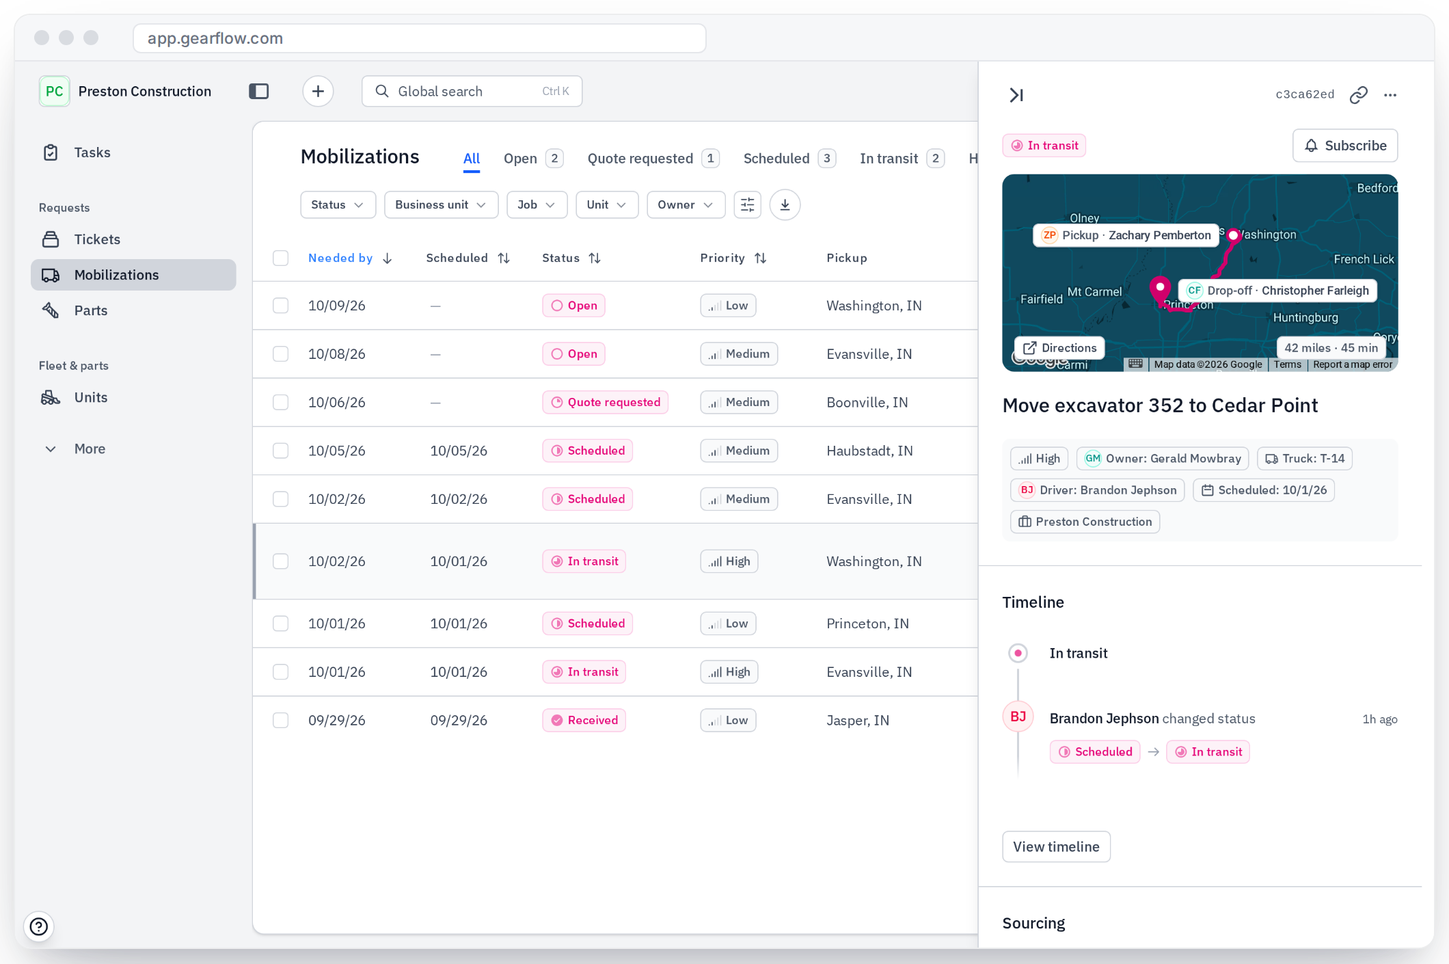The image size is (1449, 964).
Task: Open the Owner filter dropdown
Action: pos(686,204)
